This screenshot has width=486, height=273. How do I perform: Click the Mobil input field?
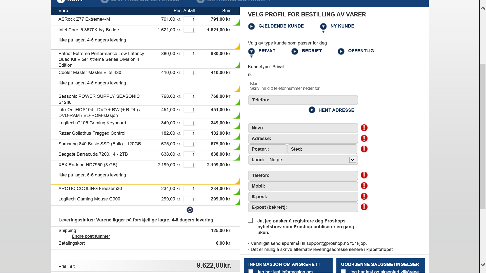[303, 186]
